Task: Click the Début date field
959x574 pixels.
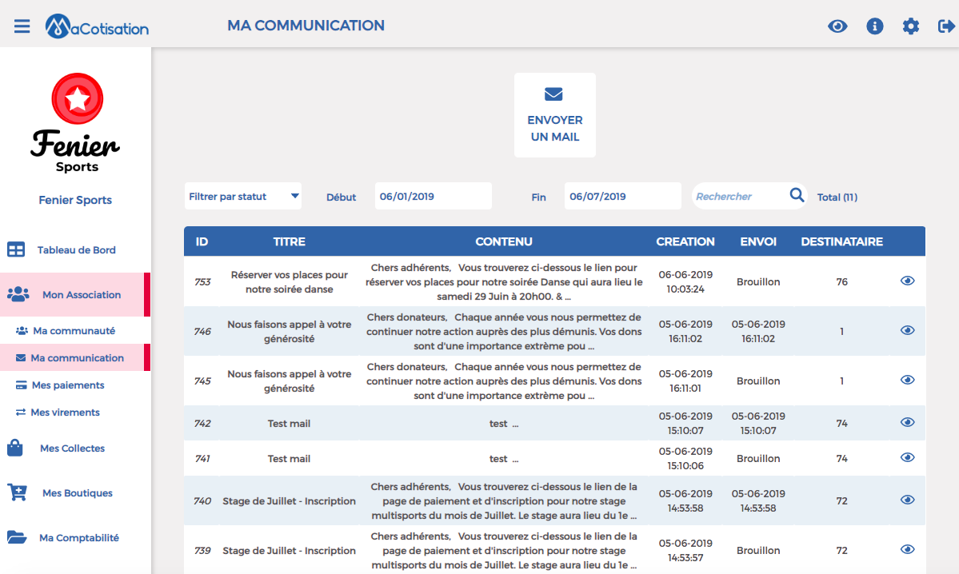Action: click(433, 196)
